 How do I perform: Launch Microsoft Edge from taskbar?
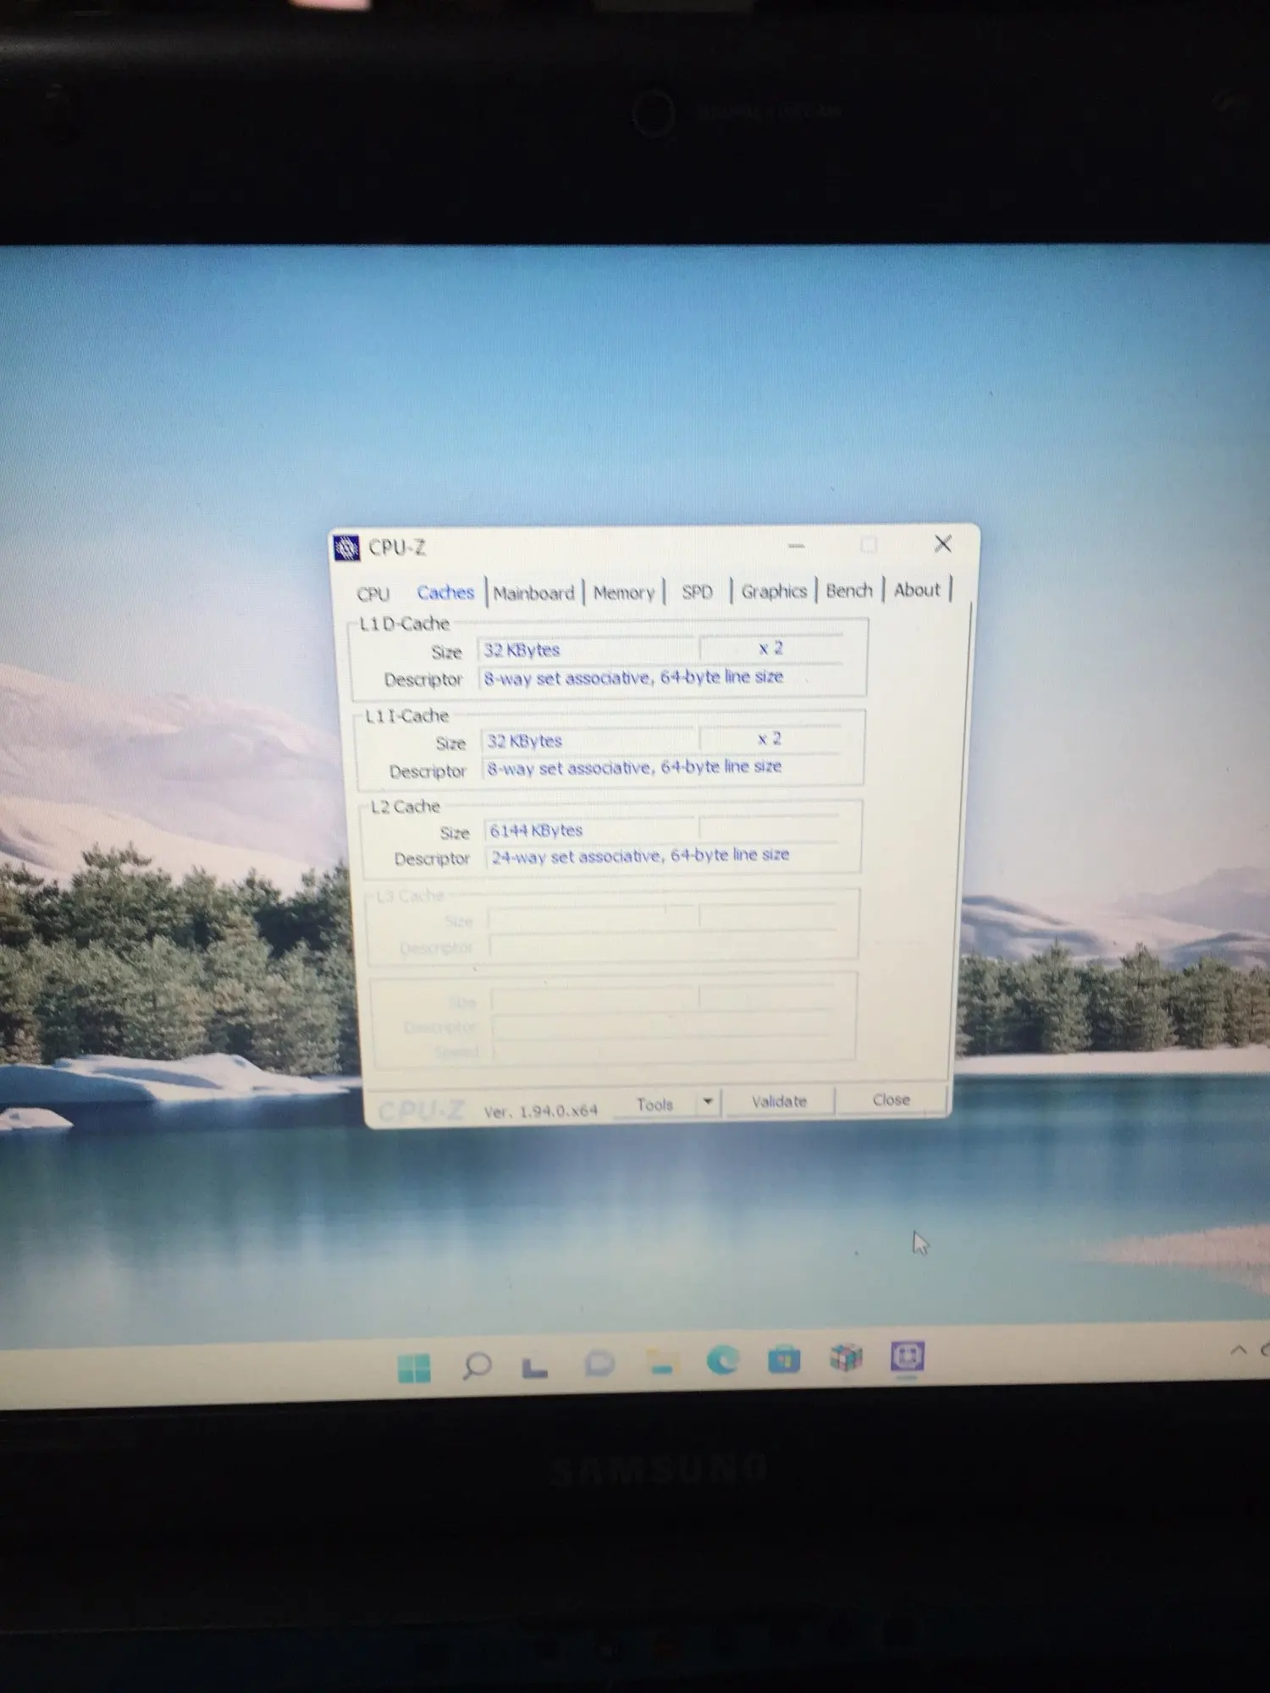point(722,1360)
